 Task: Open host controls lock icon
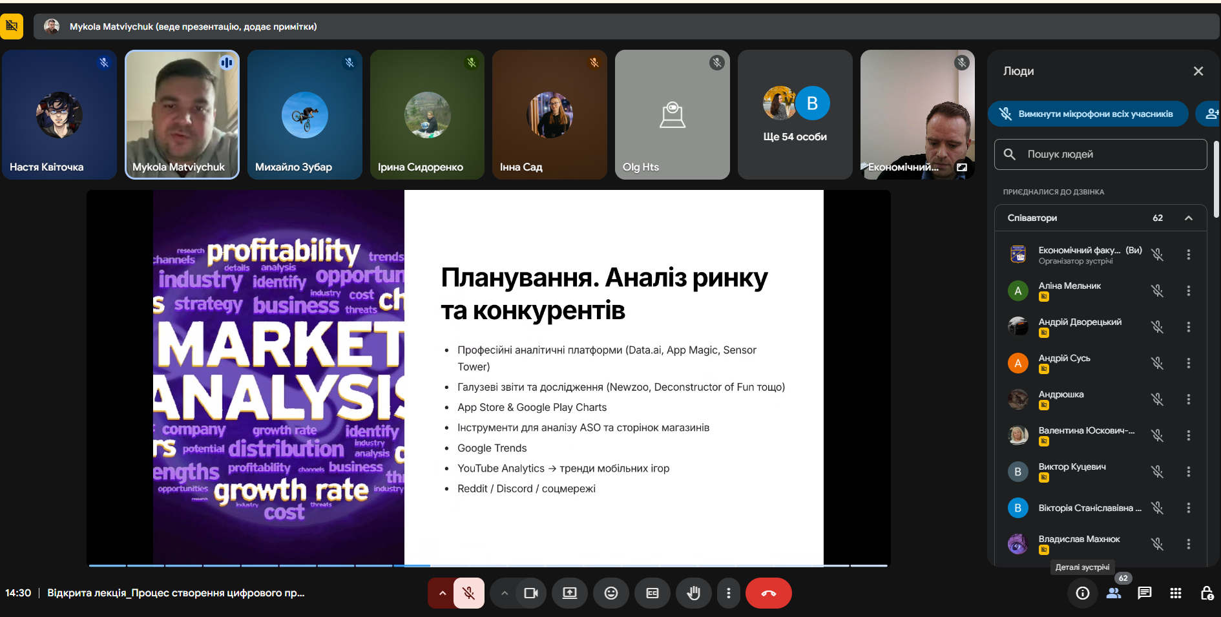click(x=1206, y=593)
